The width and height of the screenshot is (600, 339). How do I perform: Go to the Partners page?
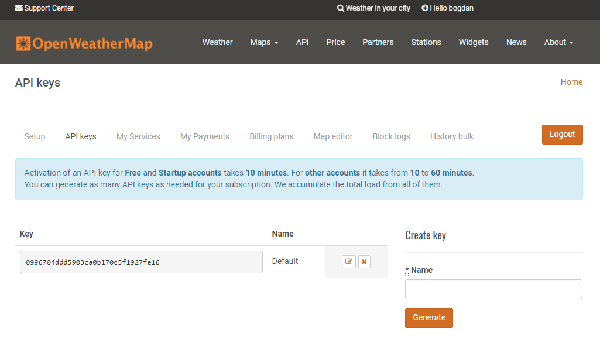pyautogui.click(x=378, y=42)
